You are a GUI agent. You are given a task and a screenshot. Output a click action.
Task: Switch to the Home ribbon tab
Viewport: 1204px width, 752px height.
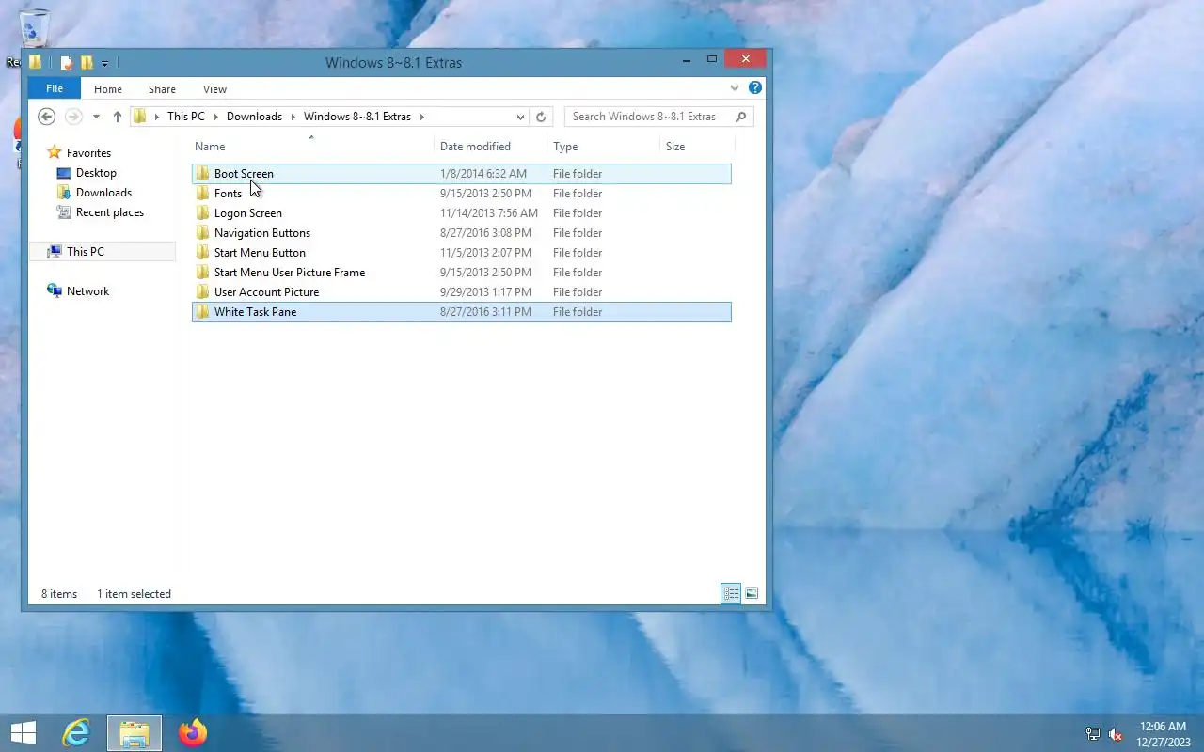[x=108, y=89]
